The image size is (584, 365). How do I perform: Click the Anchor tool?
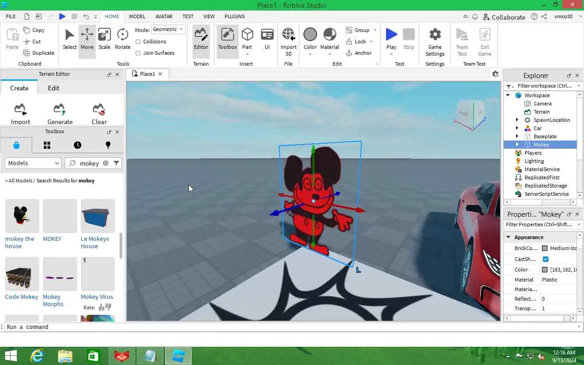click(359, 53)
